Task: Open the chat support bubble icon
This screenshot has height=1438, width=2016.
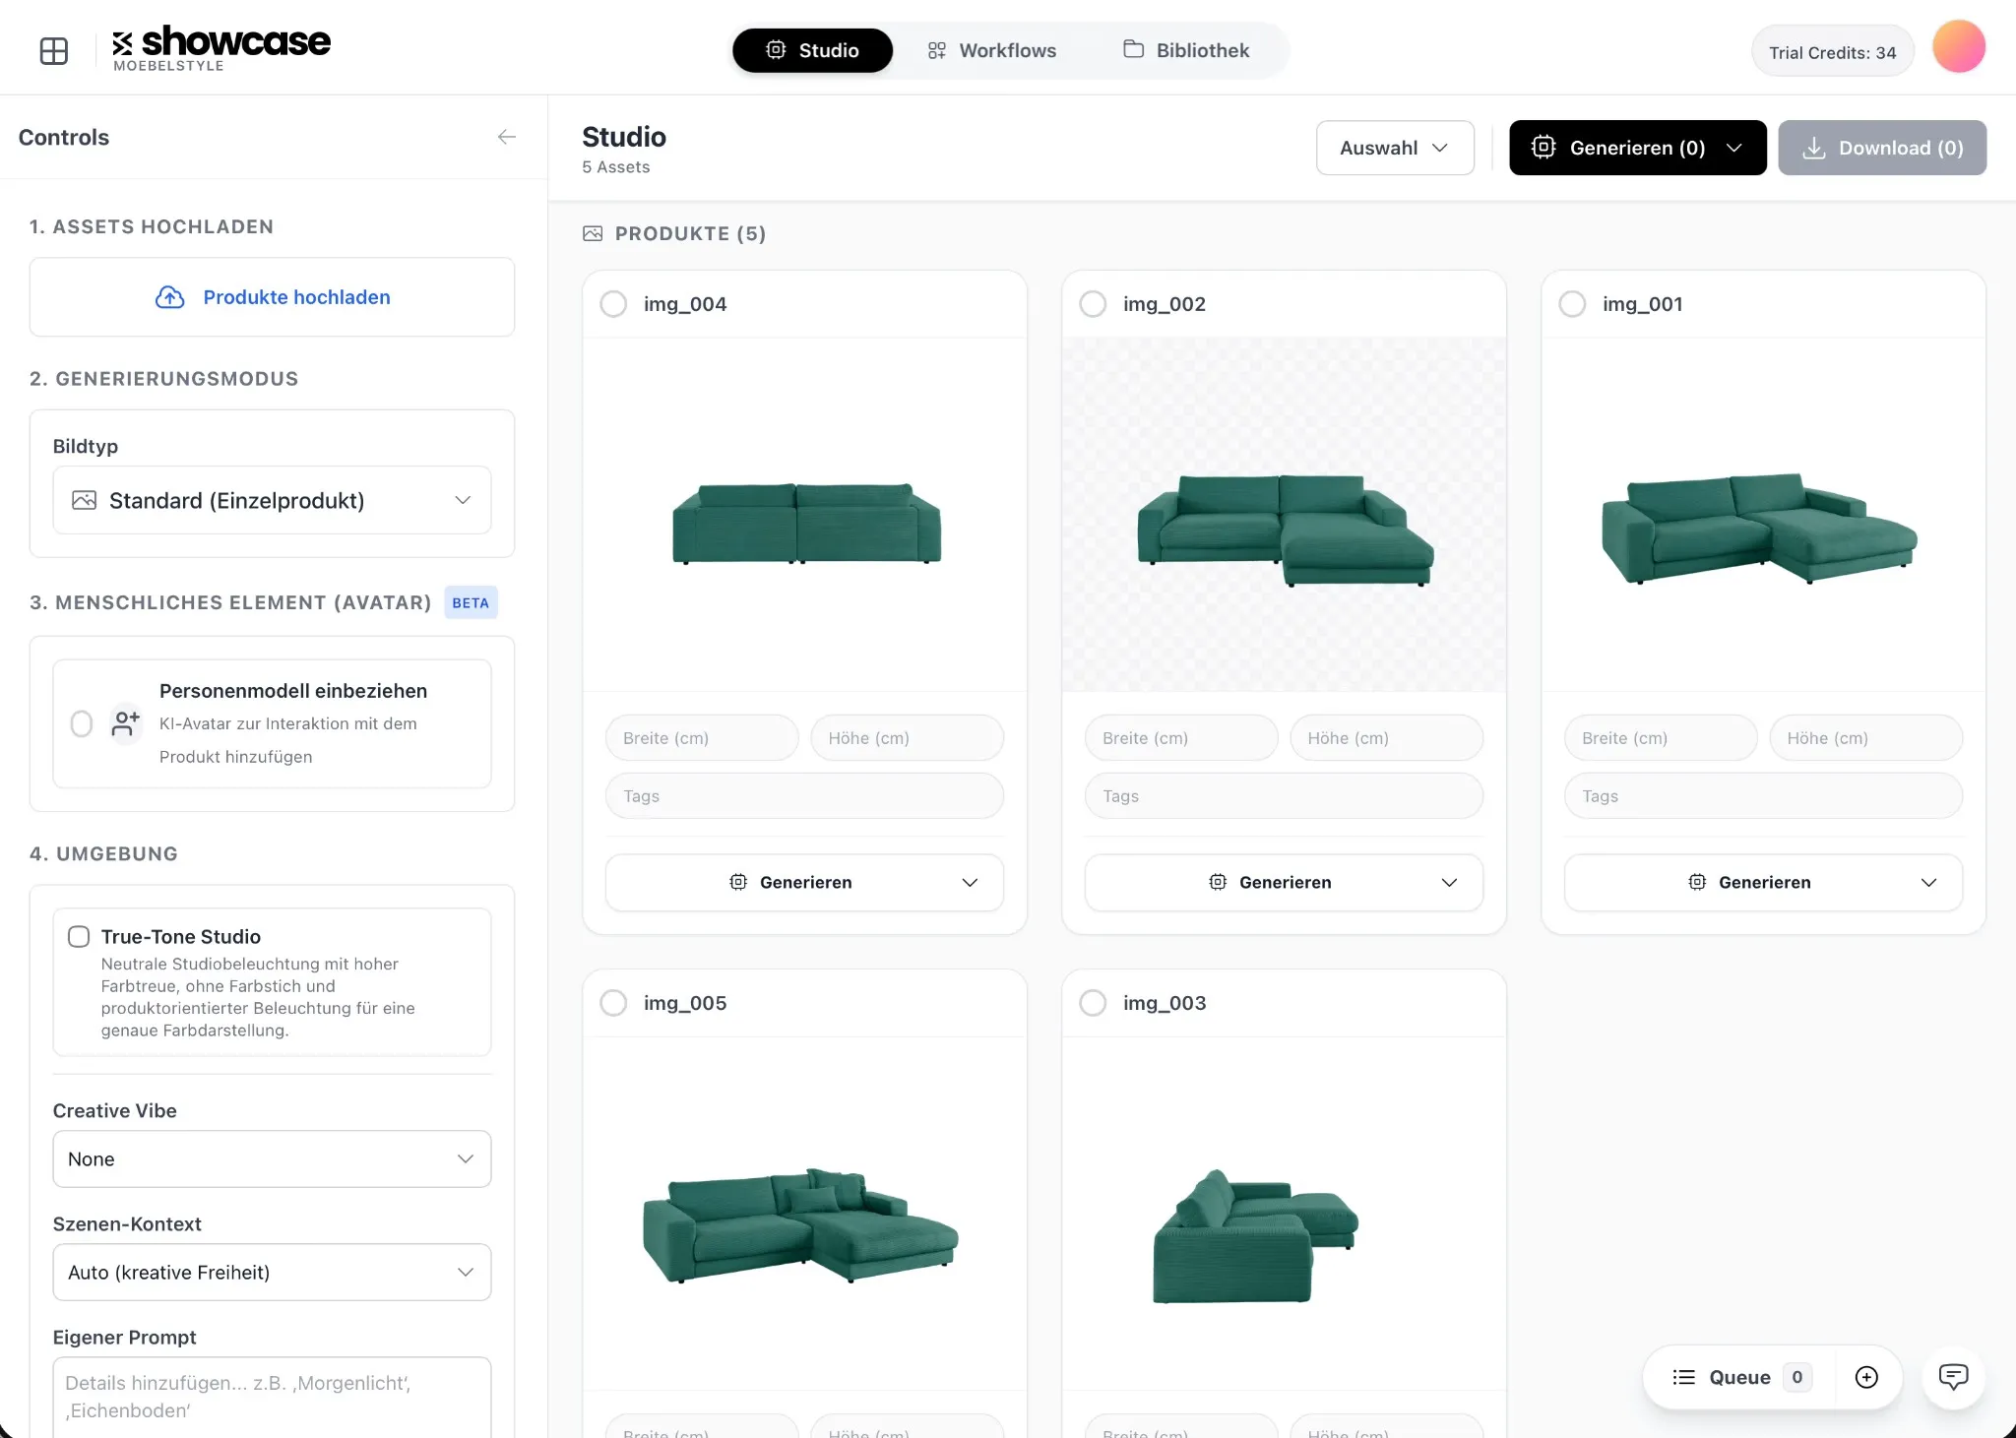Action: (x=1953, y=1377)
